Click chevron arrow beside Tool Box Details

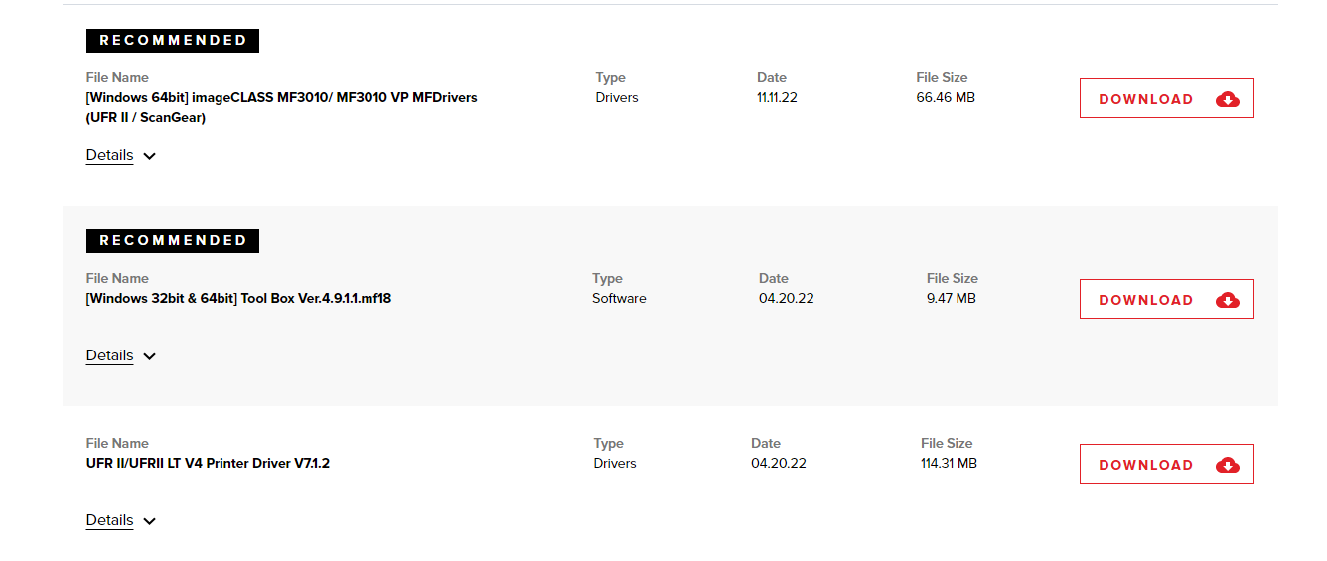pyautogui.click(x=150, y=356)
